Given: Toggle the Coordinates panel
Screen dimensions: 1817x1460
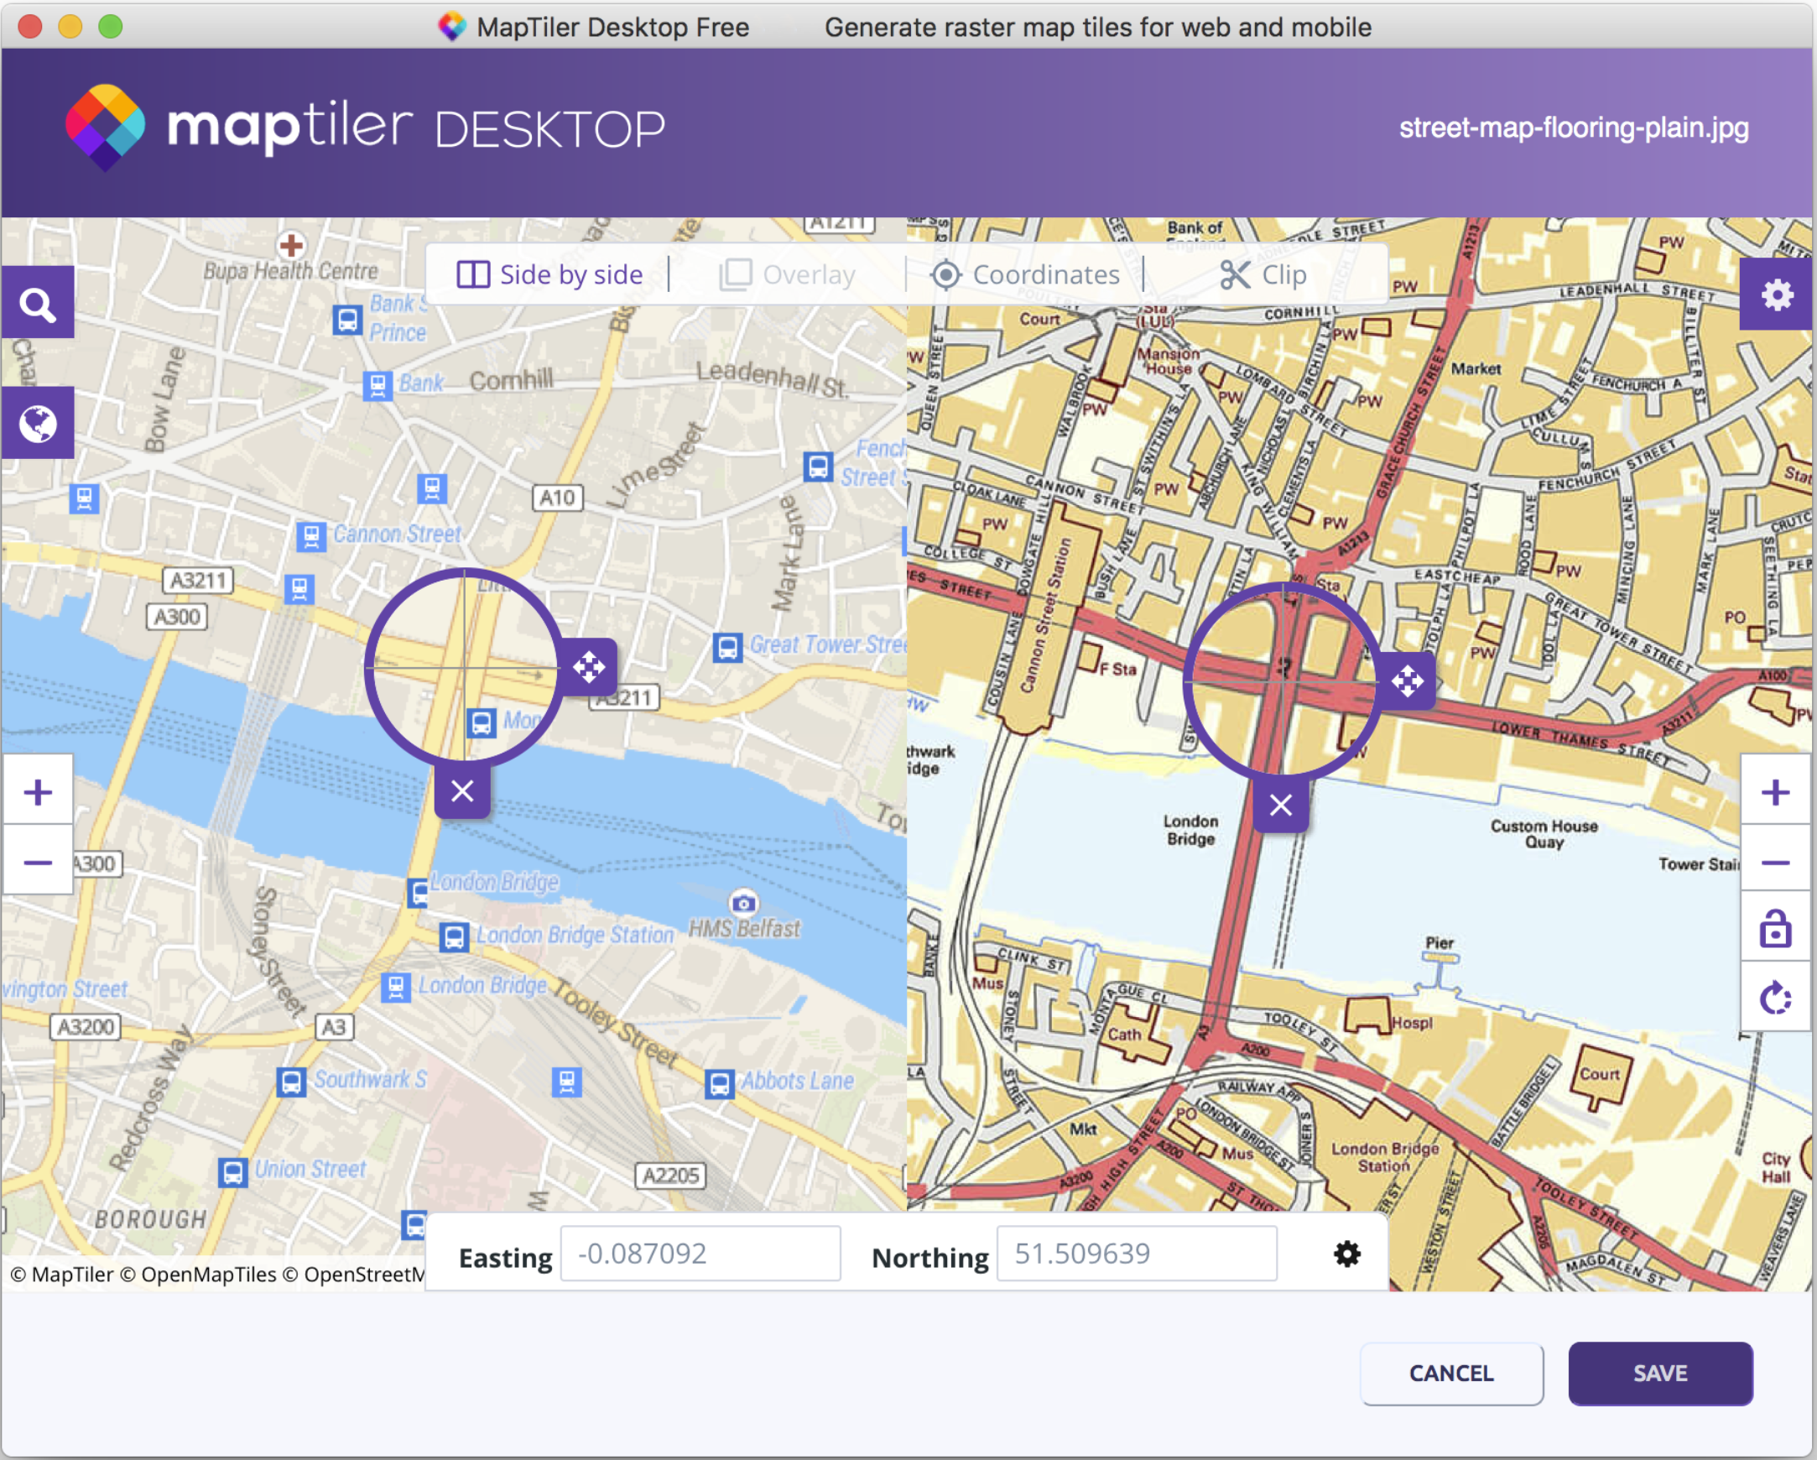Looking at the screenshot, I should 1025,275.
